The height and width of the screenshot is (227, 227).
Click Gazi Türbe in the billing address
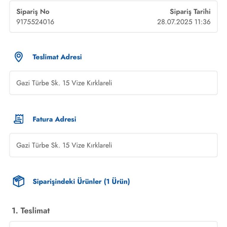pyautogui.click(x=33, y=145)
